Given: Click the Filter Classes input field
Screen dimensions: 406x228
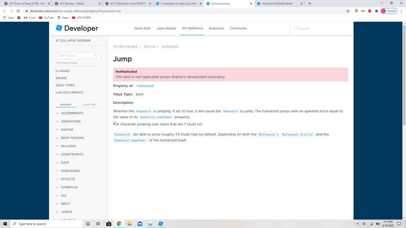Looking at the screenshot, I should coord(75,56).
